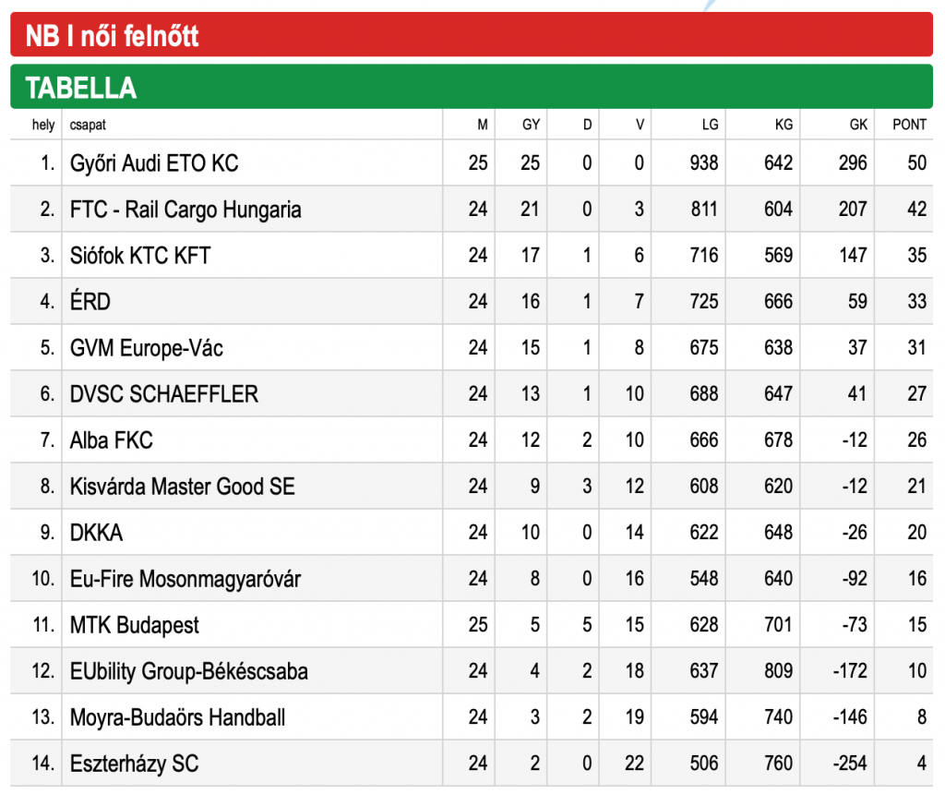Click the PONT column header
This screenshot has height=794, width=945.
tap(909, 125)
